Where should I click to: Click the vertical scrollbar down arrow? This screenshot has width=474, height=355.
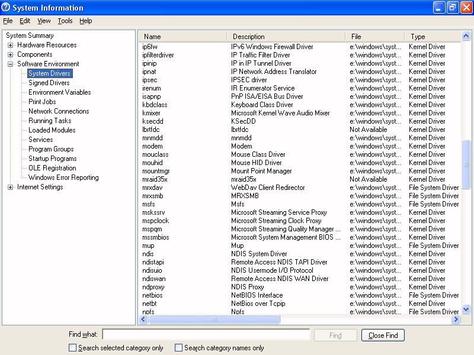[466, 309]
